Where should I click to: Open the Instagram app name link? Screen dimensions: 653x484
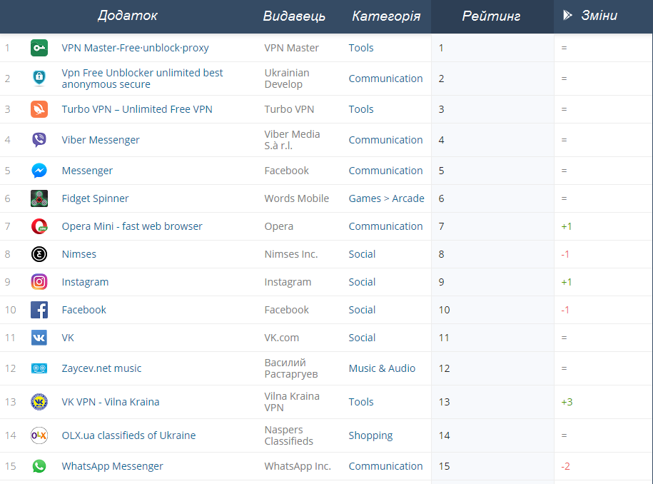pos(85,282)
